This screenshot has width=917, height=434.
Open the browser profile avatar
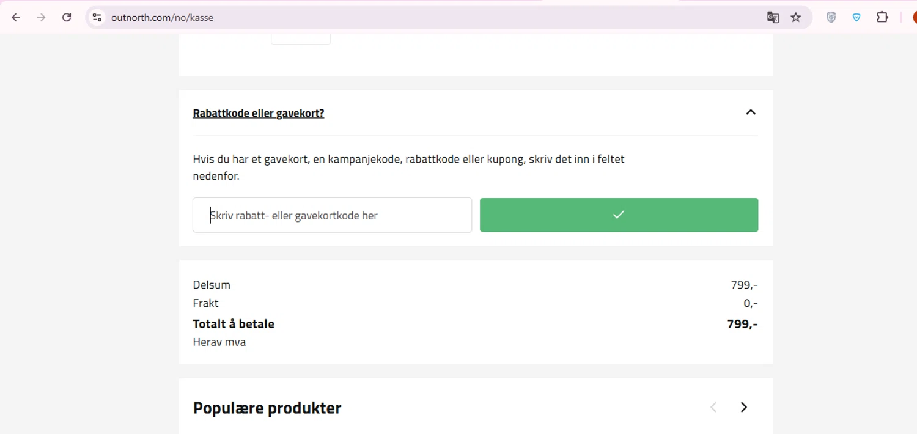tap(914, 17)
